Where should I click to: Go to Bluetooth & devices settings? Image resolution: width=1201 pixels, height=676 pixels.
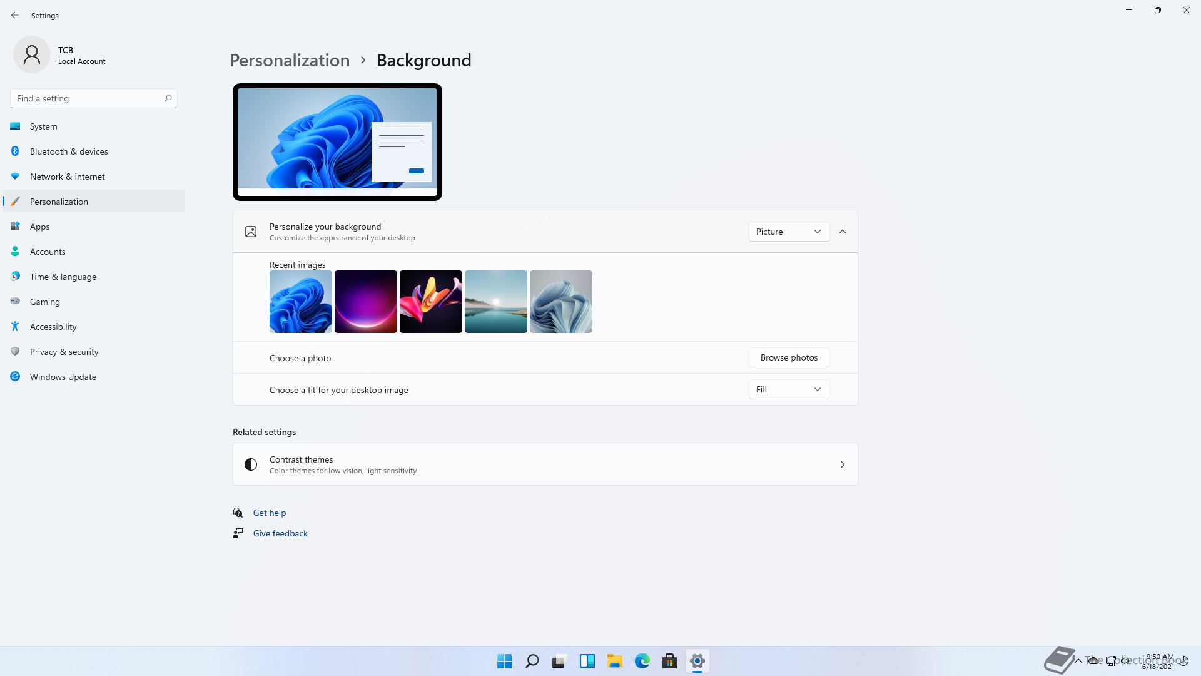pos(94,151)
